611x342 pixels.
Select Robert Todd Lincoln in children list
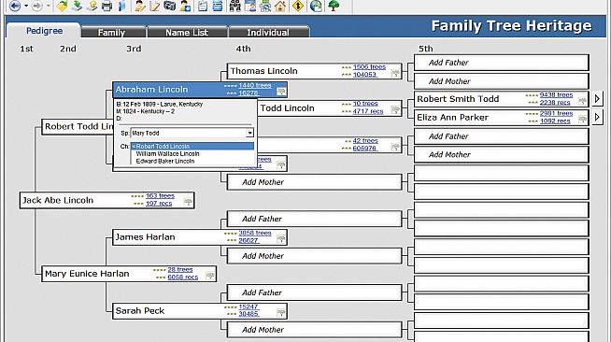click(x=192, y=146)
